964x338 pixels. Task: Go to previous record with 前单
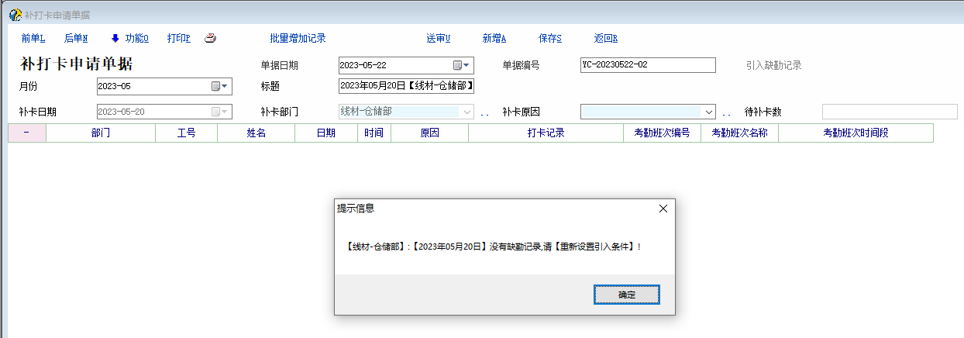pos(33,39)
